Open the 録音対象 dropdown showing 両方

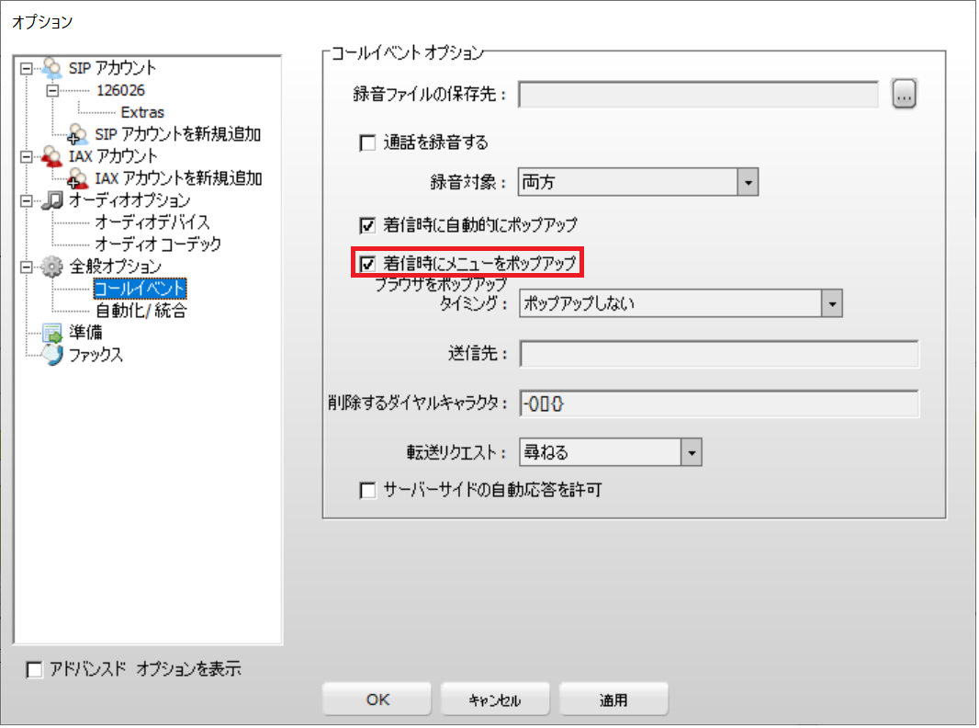click(x=638, y=183)
